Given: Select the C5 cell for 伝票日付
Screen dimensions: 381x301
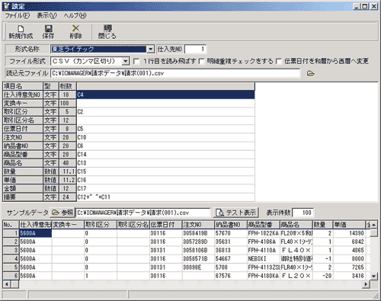Looking at the screenshot, I should coord(165,129).
